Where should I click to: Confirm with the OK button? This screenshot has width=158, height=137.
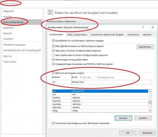click(x=128, y=133)
